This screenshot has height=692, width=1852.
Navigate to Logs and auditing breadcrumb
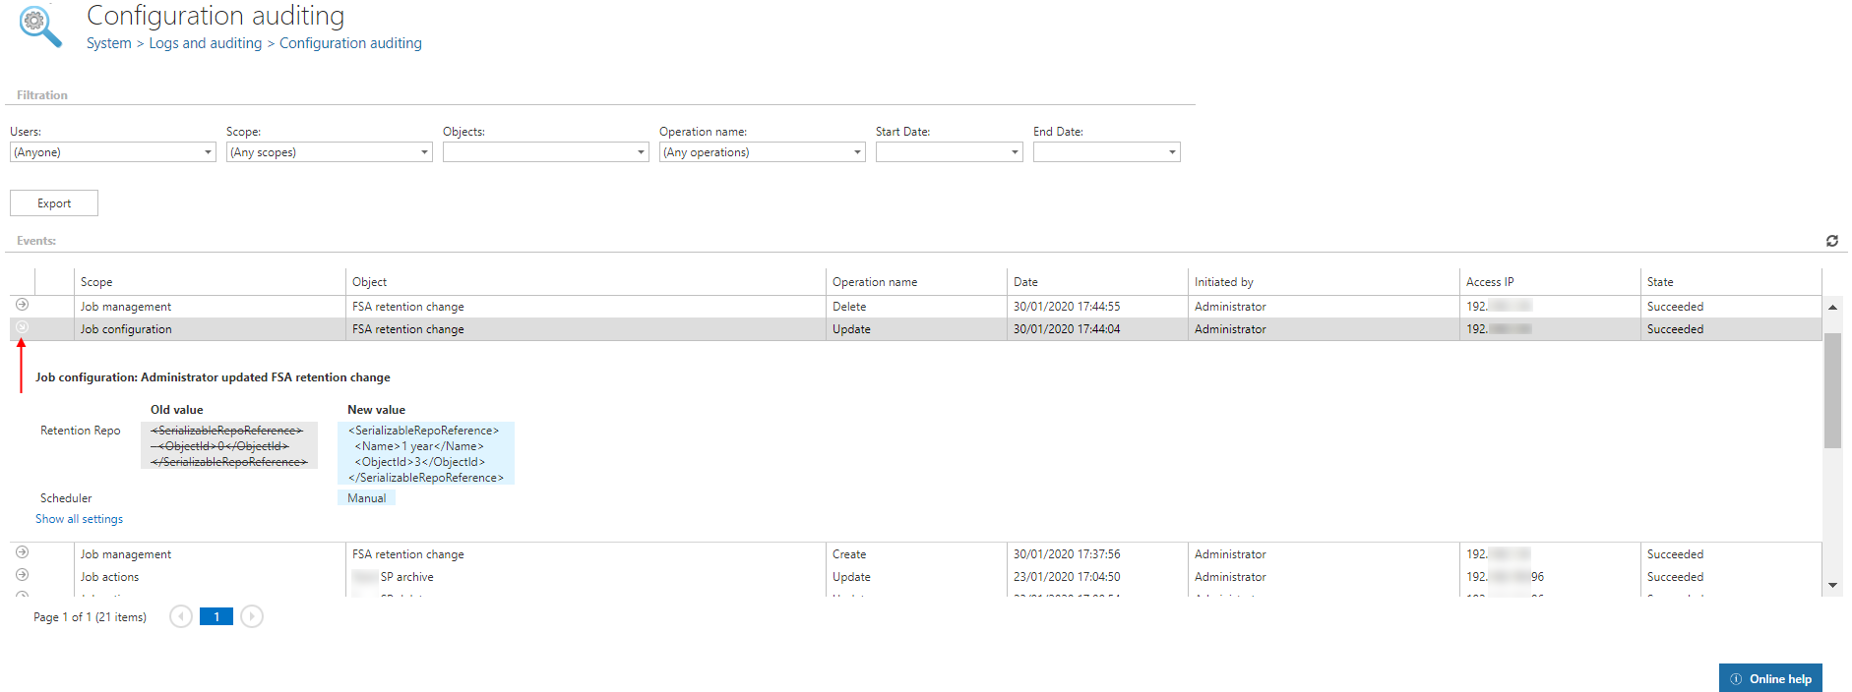(205, 43)
